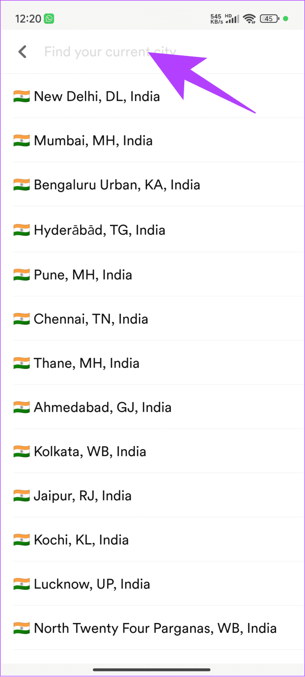Tap the mobile signal strength icon
This screenshot has height=677, width=305.
pos(233,19)
